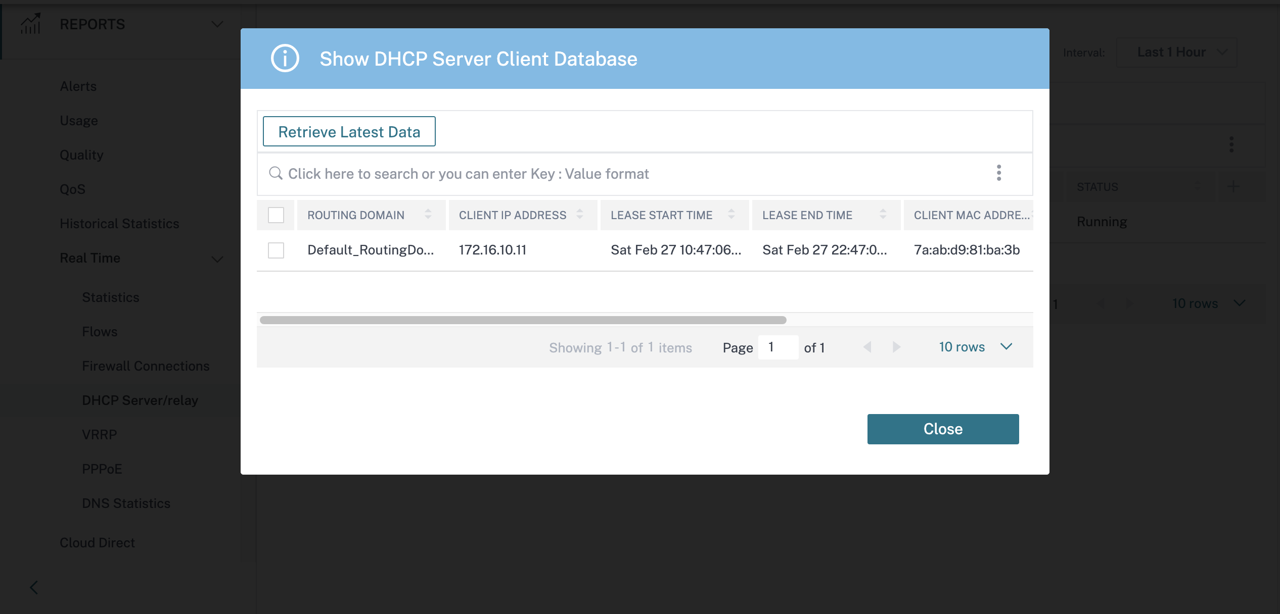Viewport: 1280px width, 614px height.
Task: Sort by Lease End Time arrows
Action: [883, 215]
